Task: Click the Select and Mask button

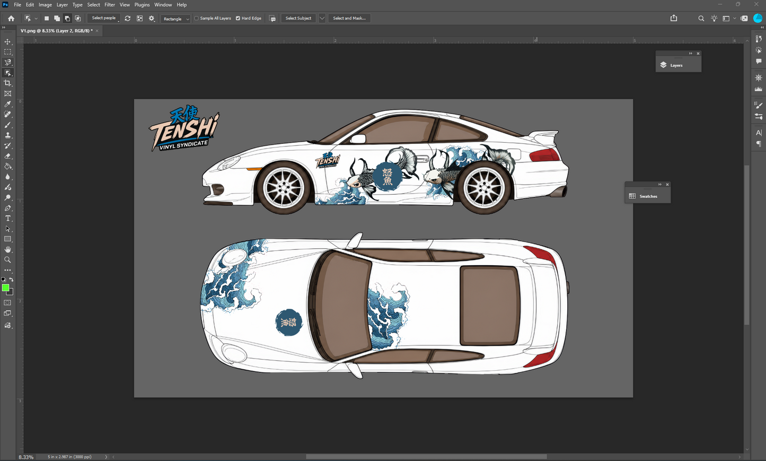Action: coord(349,19)
